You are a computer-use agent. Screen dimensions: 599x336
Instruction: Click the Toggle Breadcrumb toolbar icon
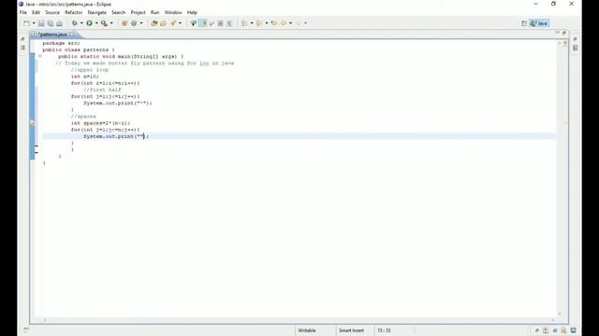[x=194, y=23]
